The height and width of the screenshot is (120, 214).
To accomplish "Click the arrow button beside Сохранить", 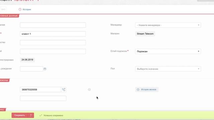I will click(31, 115).
